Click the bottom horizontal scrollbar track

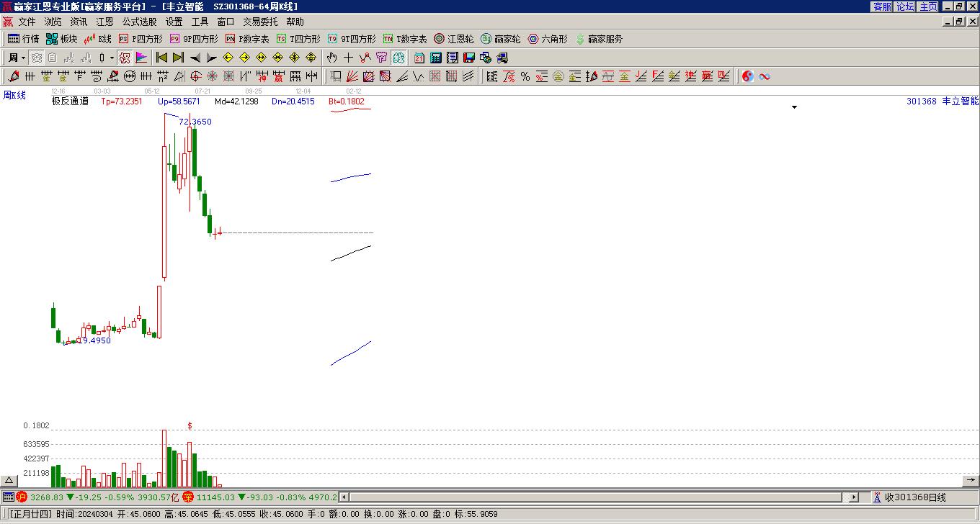pyautogui.click(x=596, y=497)
